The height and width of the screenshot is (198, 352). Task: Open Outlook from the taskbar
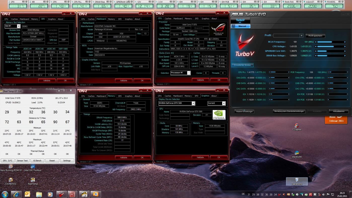pos(27,194)
